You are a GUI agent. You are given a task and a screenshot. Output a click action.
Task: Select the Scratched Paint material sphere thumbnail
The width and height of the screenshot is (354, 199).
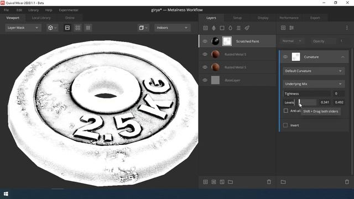click(215, 41)
